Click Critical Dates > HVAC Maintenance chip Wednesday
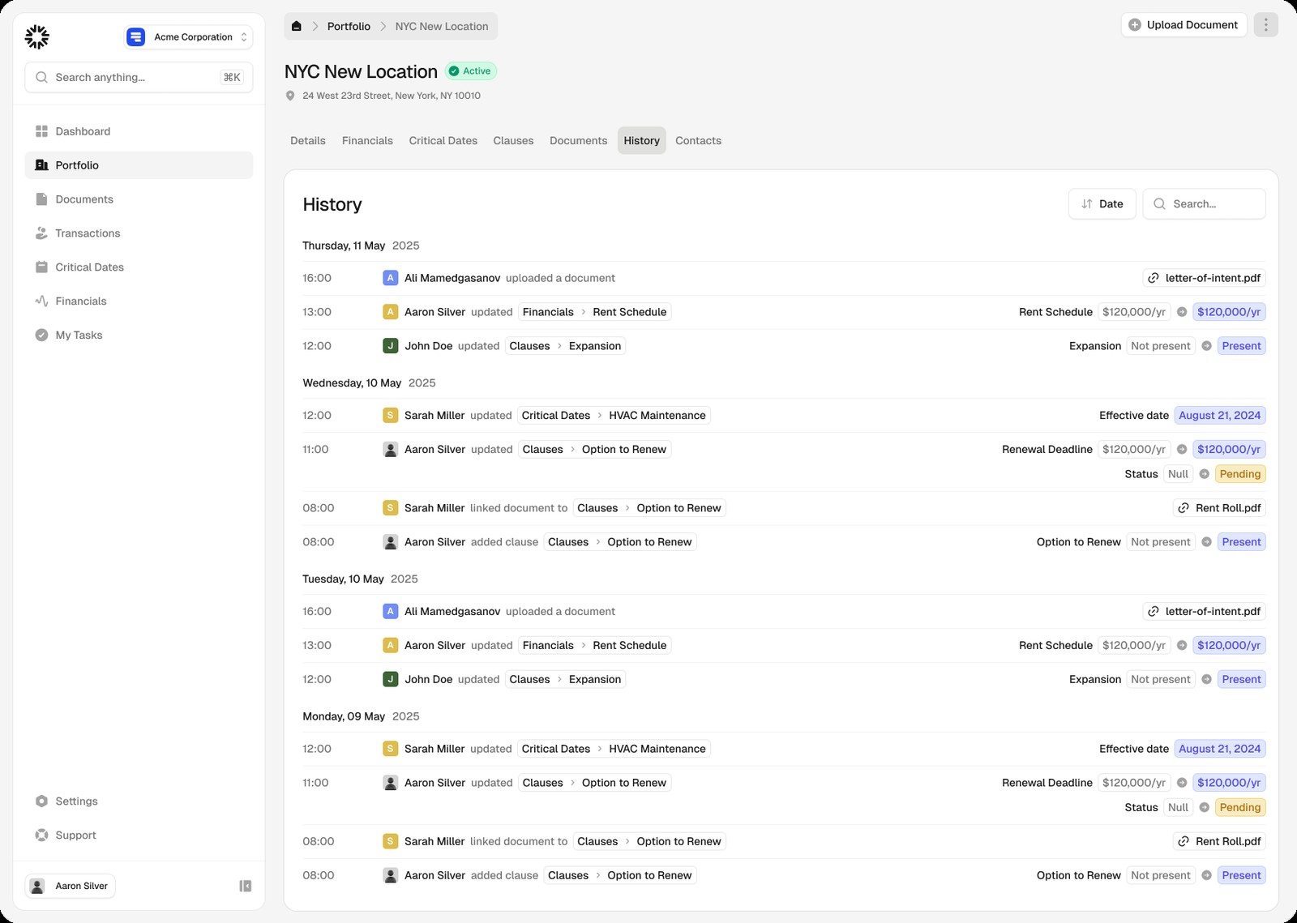The image size is (1297, 923). (614, 416)
